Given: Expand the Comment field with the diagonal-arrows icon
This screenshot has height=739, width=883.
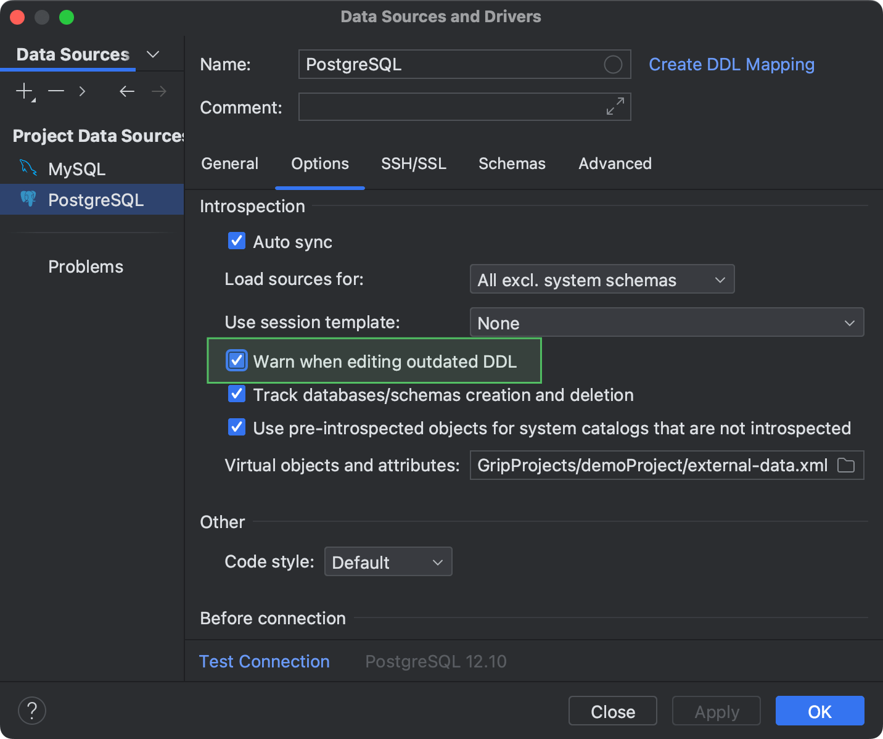Looking at the screenshot, I should 614,106.
